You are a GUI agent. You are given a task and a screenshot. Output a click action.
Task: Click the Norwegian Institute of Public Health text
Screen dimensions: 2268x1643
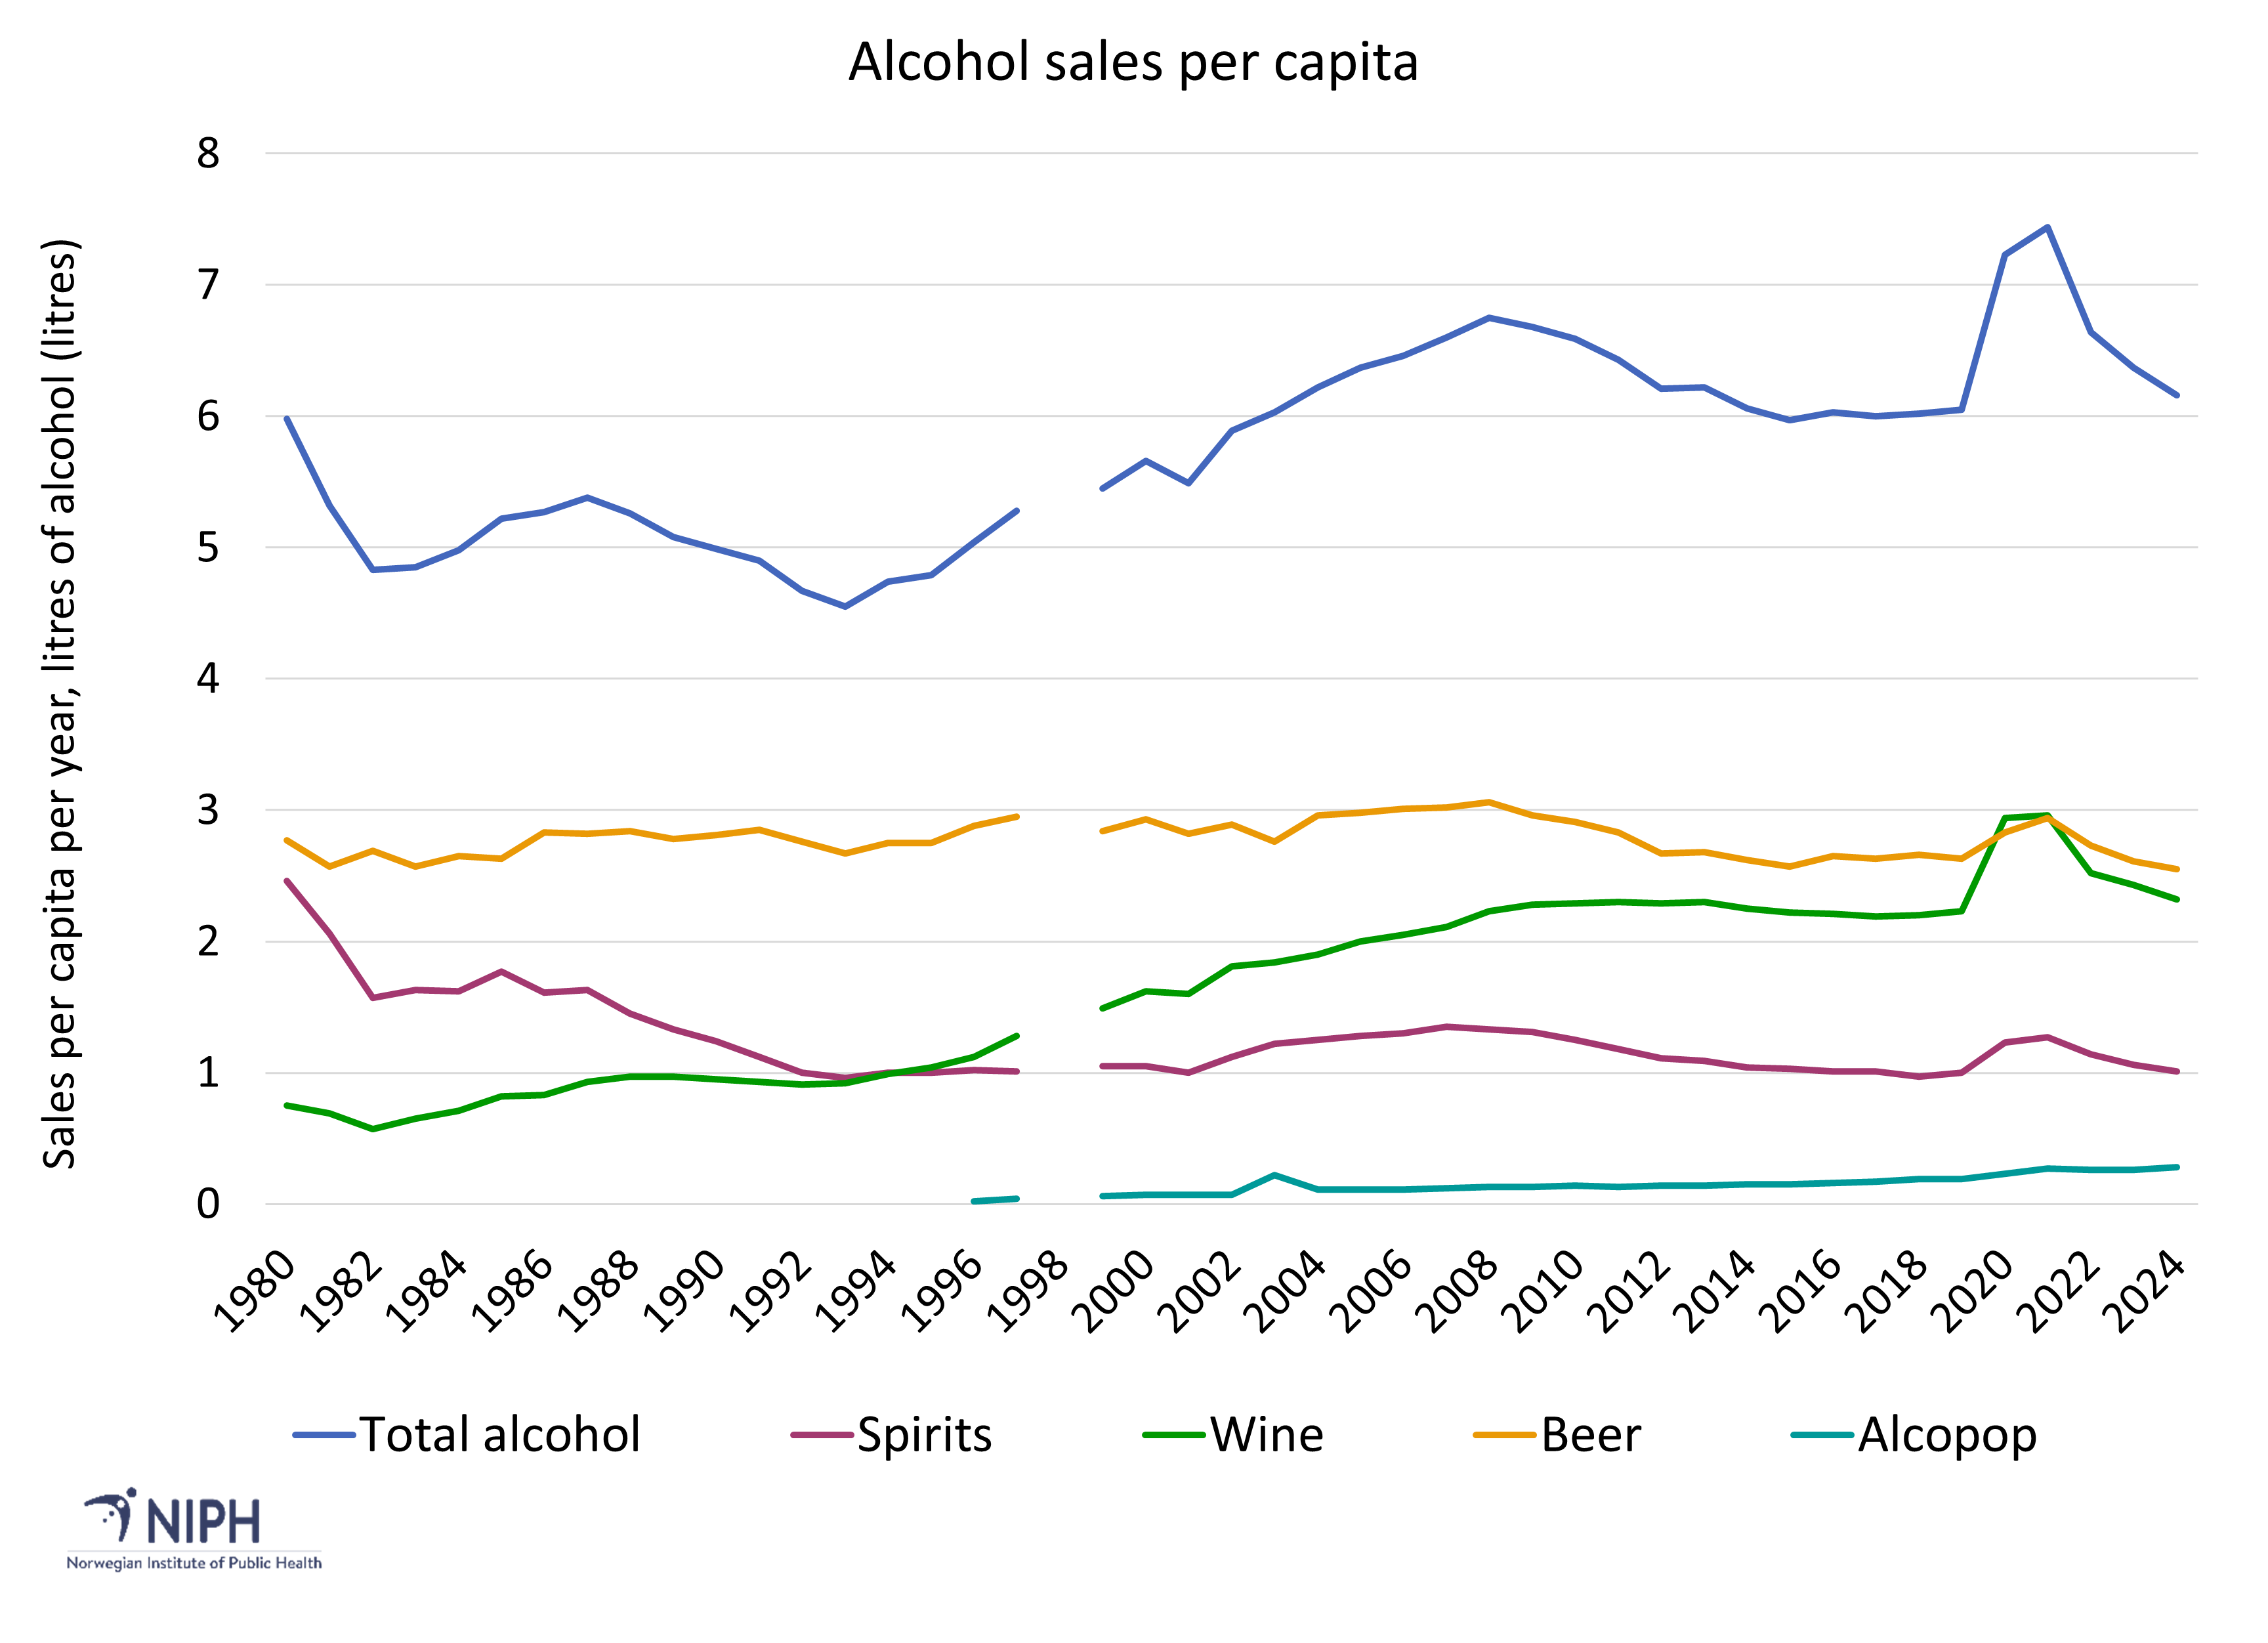[194, 1563]
